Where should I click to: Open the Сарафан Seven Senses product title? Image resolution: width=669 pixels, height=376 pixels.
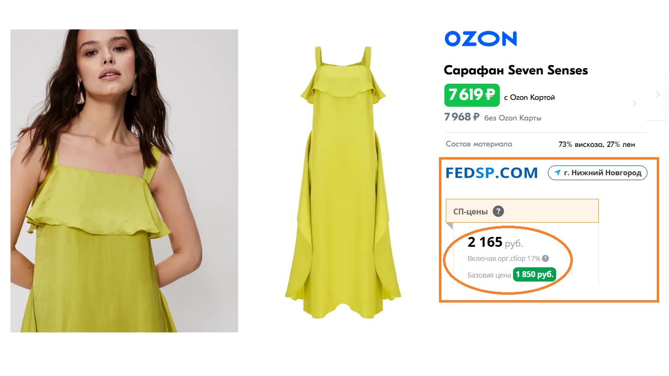[x=515, y=70]
